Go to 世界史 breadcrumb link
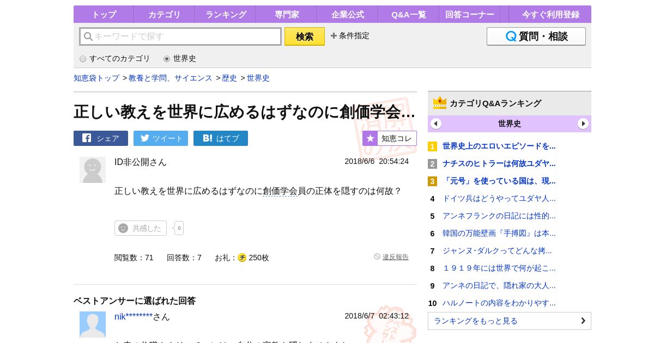The height and width of the screenshot is (343, 654). click(258, 78)
